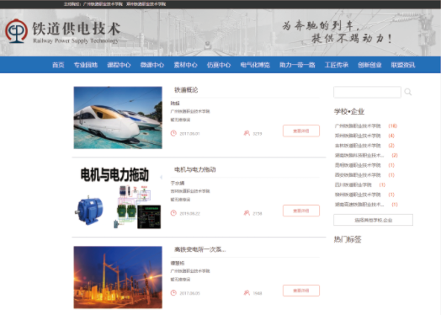Click the 选择其他学校·企业 button
Screen dimensions: 441x315
[x=373, y=220]
